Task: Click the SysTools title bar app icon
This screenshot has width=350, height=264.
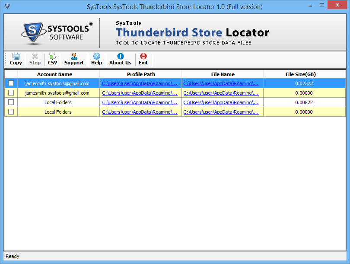Action: pyautogui.click(x=8, y=6)
